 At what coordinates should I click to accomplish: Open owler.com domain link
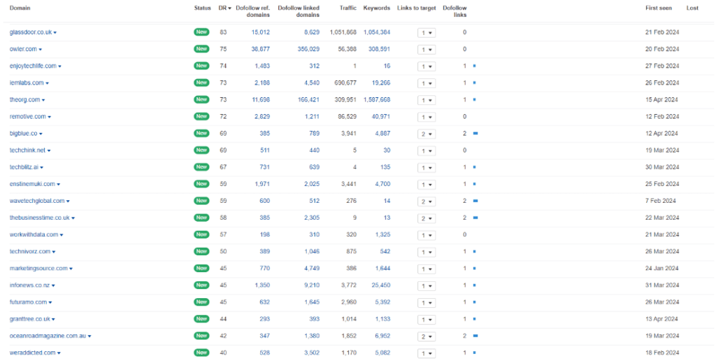point(24,50)
